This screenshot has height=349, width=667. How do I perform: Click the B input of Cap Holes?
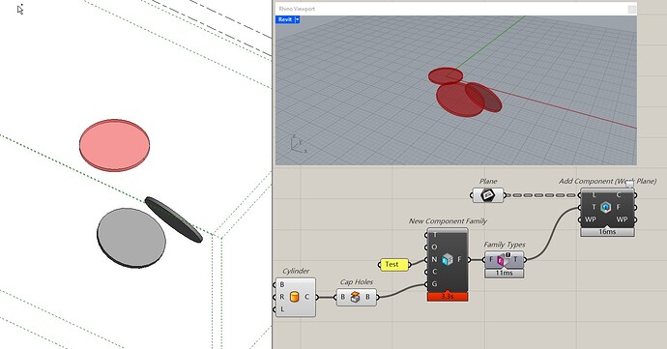pos(343,297)
